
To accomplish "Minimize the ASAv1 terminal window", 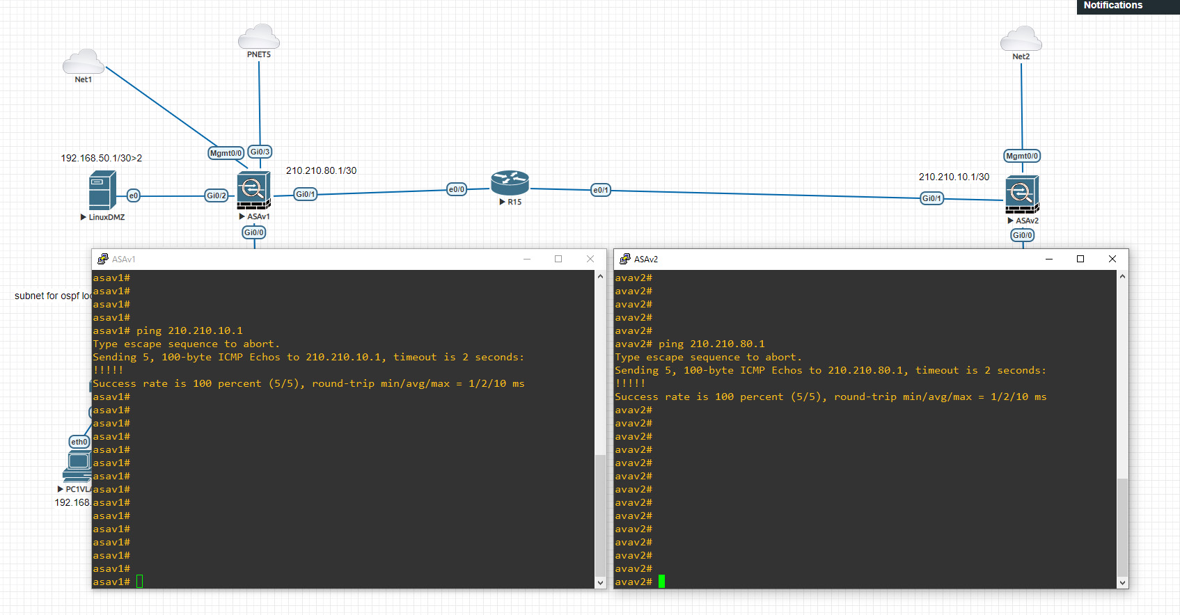I will coord(527,259).
